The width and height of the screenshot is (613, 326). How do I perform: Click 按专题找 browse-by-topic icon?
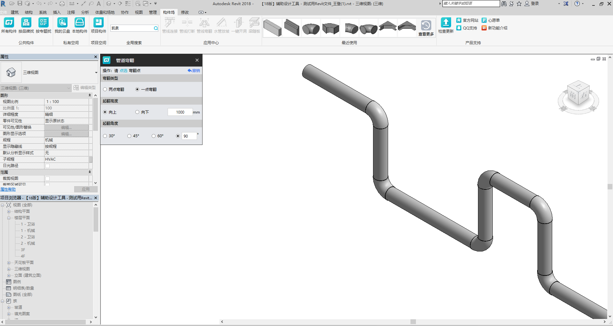pyautogui.click(x=44, y=25)
